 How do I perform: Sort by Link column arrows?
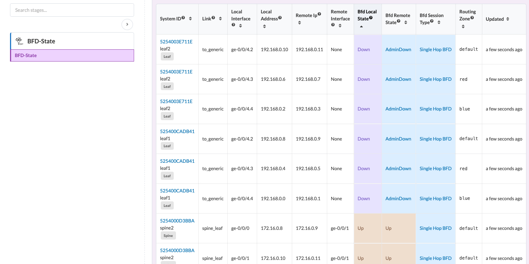[x=220, y=19]
